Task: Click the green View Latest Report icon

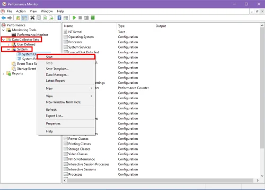Action: (x=93, y=17)
